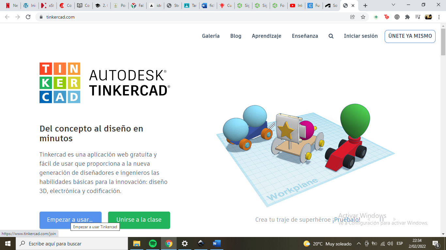This screenshot has width=446, height=250.
Task: Go to the next carousel slide
Action: click(x=394, y=219)
